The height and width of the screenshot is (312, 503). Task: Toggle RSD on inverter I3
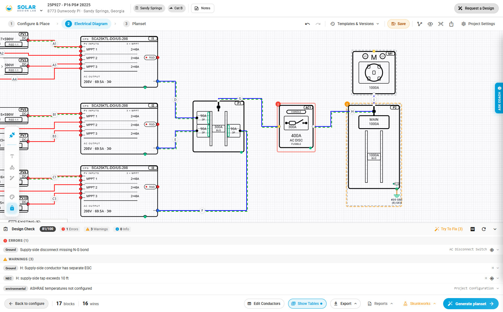[150, 187]
